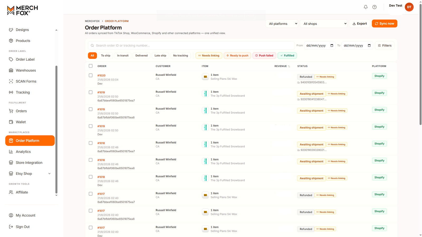Open the All platforms dropdown

[282, 24]
